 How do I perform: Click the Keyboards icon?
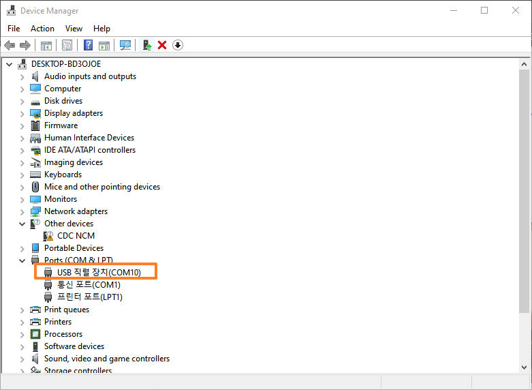point(35,175)
